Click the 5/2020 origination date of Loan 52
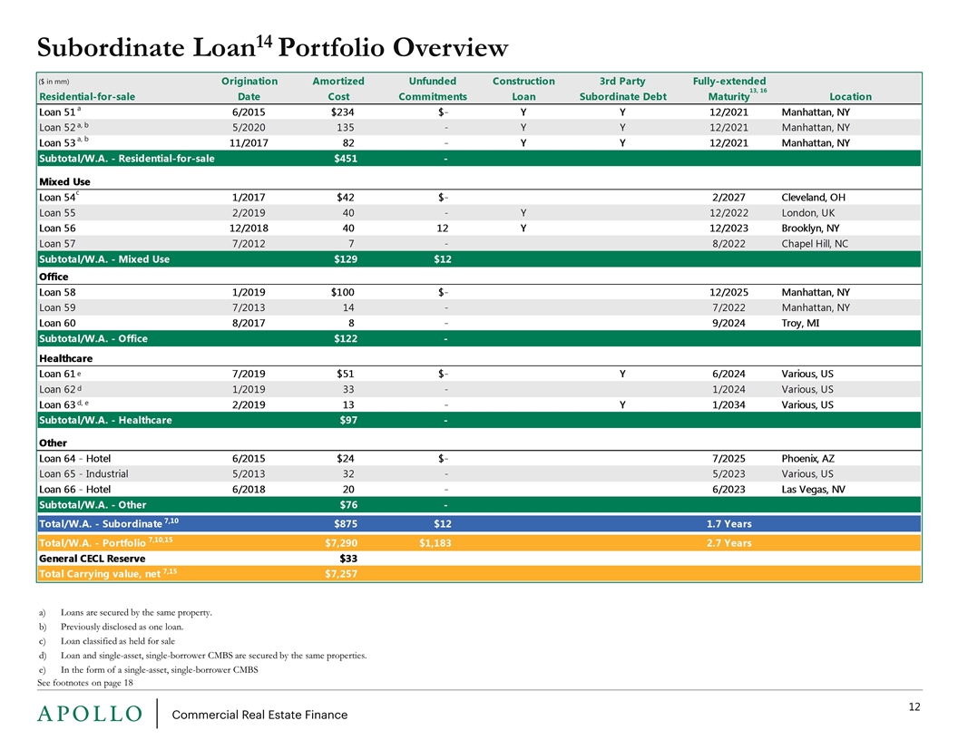This screenshot has height=740, width=958. (249, 127)
